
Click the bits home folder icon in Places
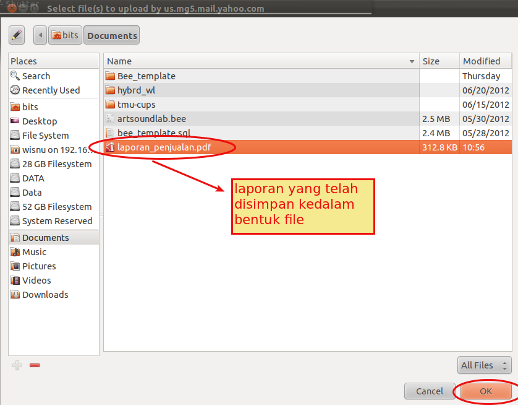click(x=15, y=107)
